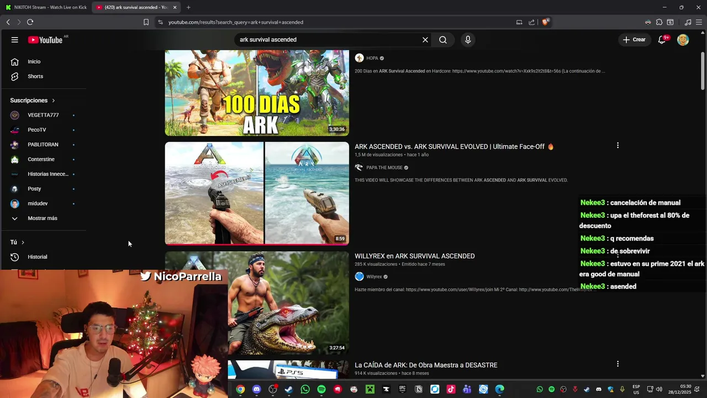
Task: Open system volume control in tray
Action: tap(658, 389)
